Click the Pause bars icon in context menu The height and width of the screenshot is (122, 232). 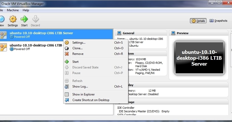tap(67, 73)
